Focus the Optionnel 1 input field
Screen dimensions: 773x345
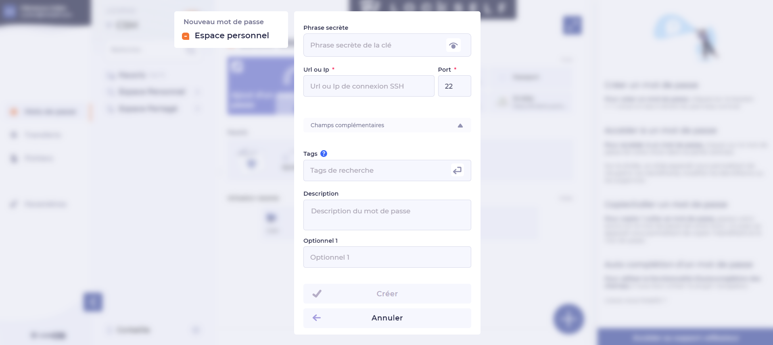point(387,257)
